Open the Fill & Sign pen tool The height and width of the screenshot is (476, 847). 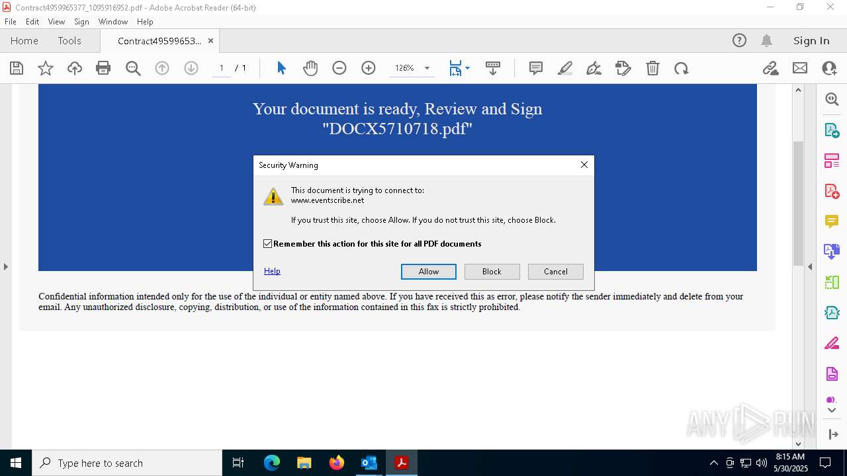pyautogui.click(x=594, y=68)
